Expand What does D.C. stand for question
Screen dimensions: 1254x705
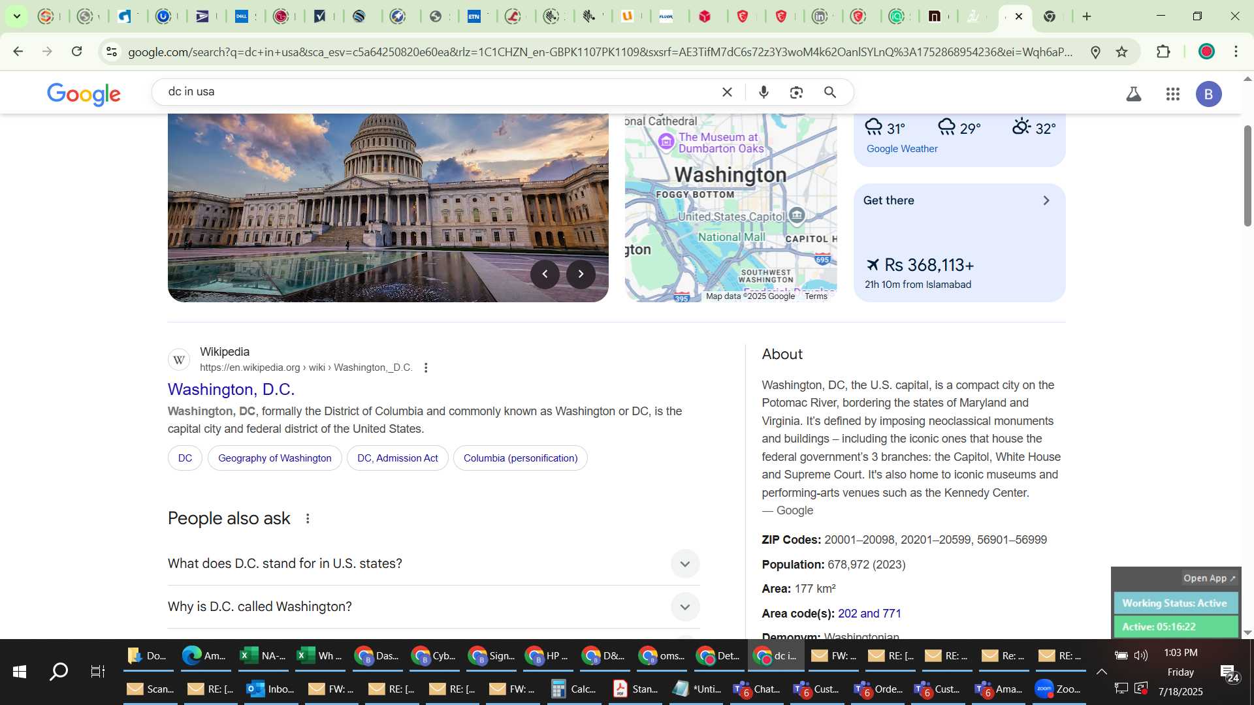434,564
